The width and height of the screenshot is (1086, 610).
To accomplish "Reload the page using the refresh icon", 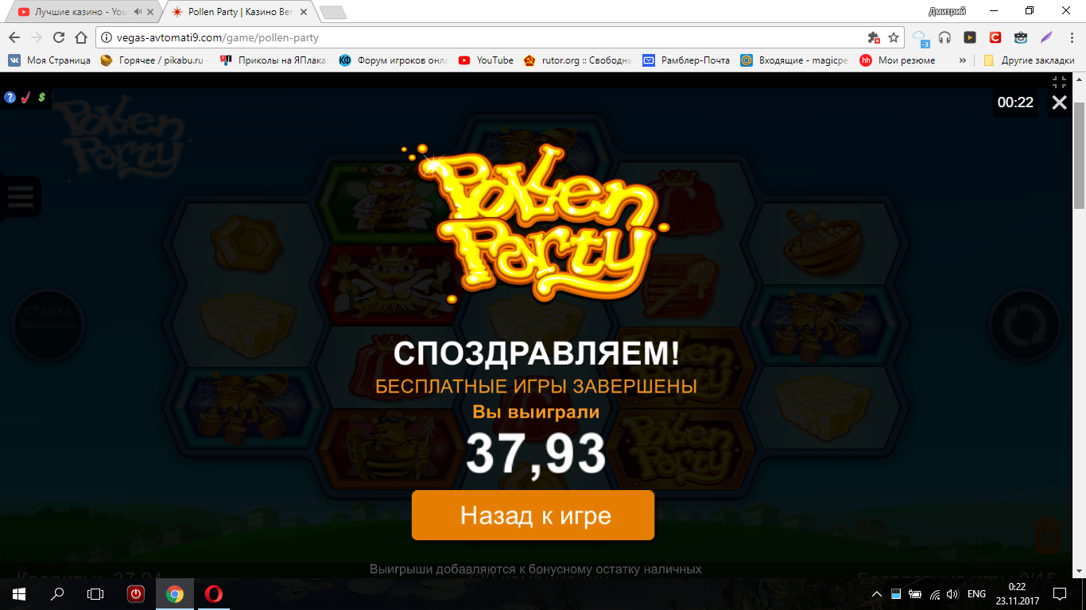I will (x=59, y=37).
